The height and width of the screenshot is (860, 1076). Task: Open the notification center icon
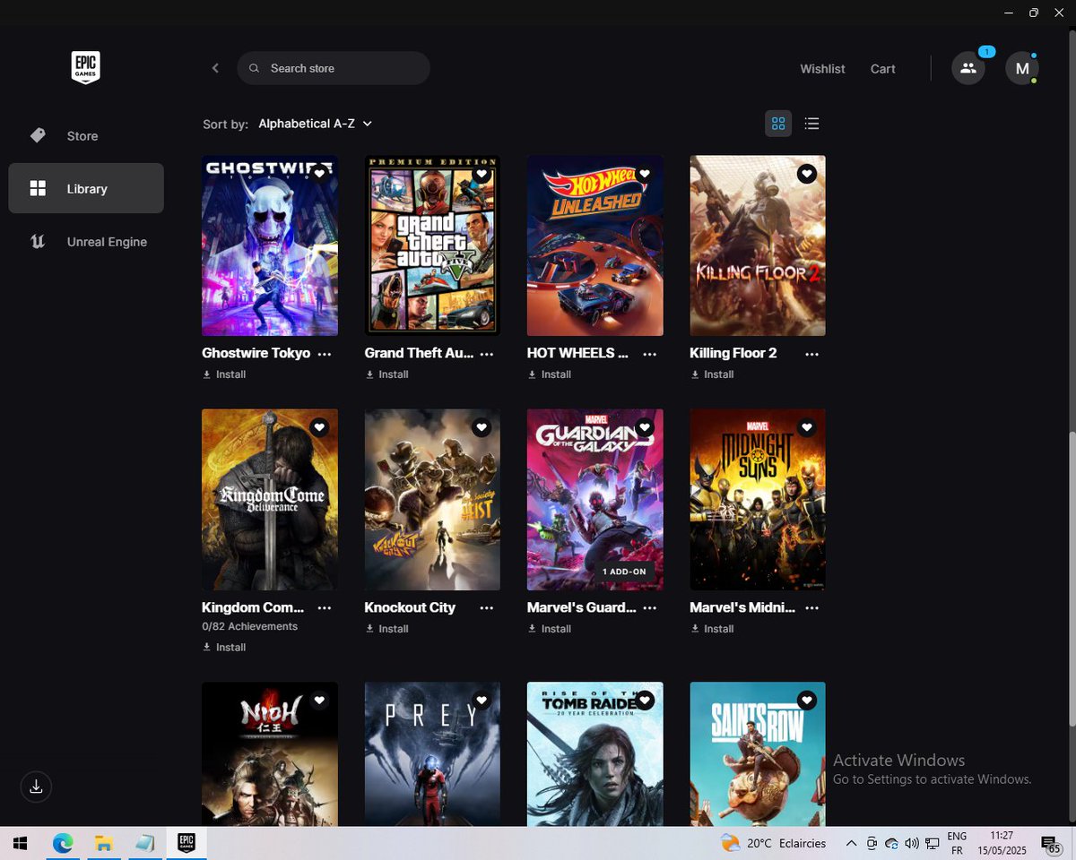pos(1051,844)
